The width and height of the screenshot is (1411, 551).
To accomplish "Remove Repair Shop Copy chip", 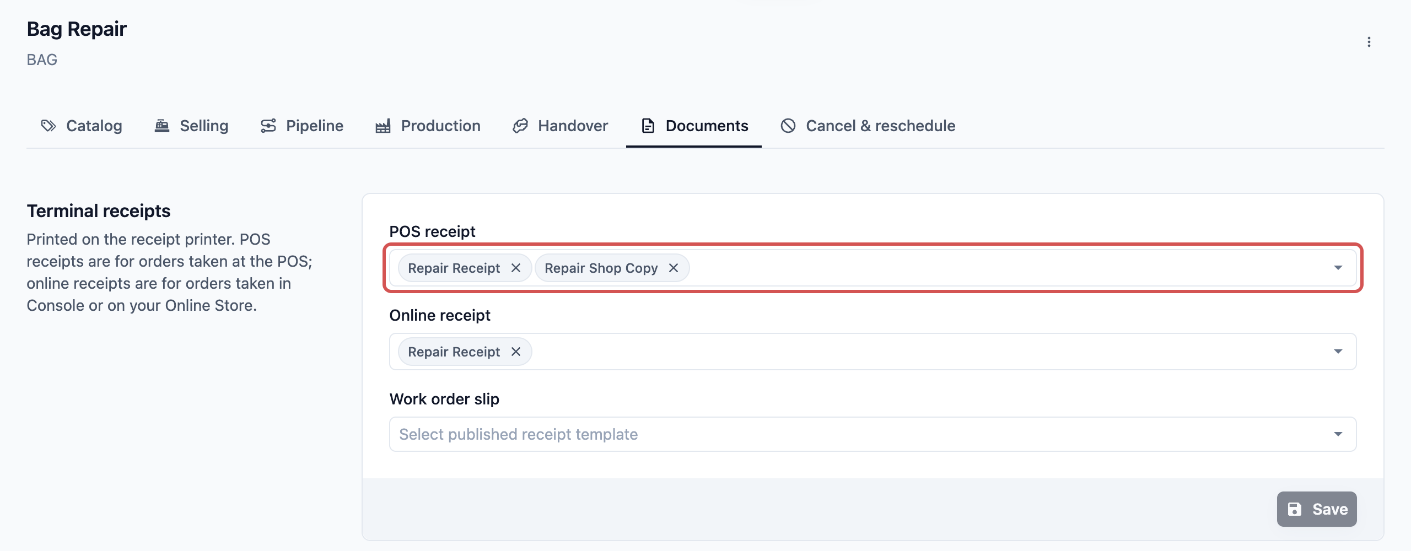I will click(x=674, y=268).
